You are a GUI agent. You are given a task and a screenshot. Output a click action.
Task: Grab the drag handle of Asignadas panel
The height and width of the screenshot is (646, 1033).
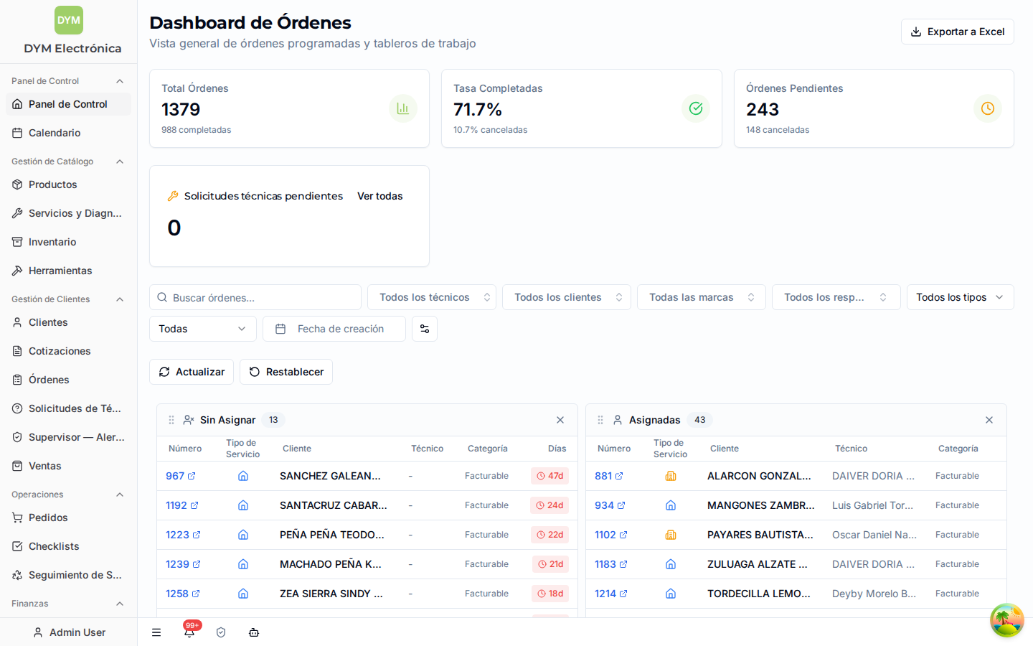coord(600,420)
